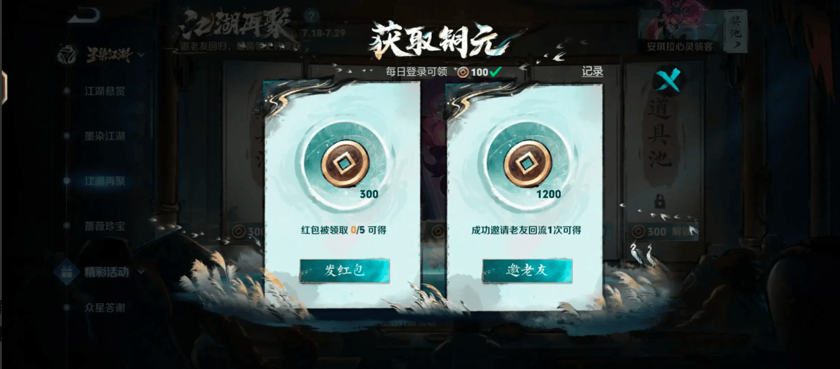
Task: Open 众星答谢 in the sidebar
Action: [x=105, y=307]
